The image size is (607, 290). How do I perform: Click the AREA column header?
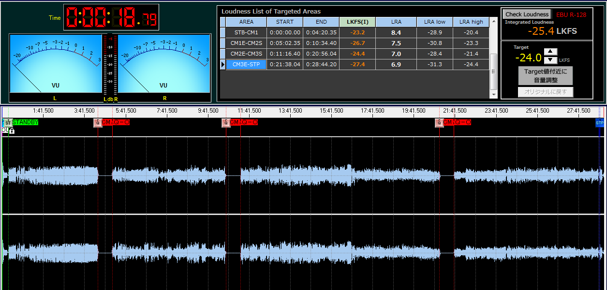click(246, 22)
